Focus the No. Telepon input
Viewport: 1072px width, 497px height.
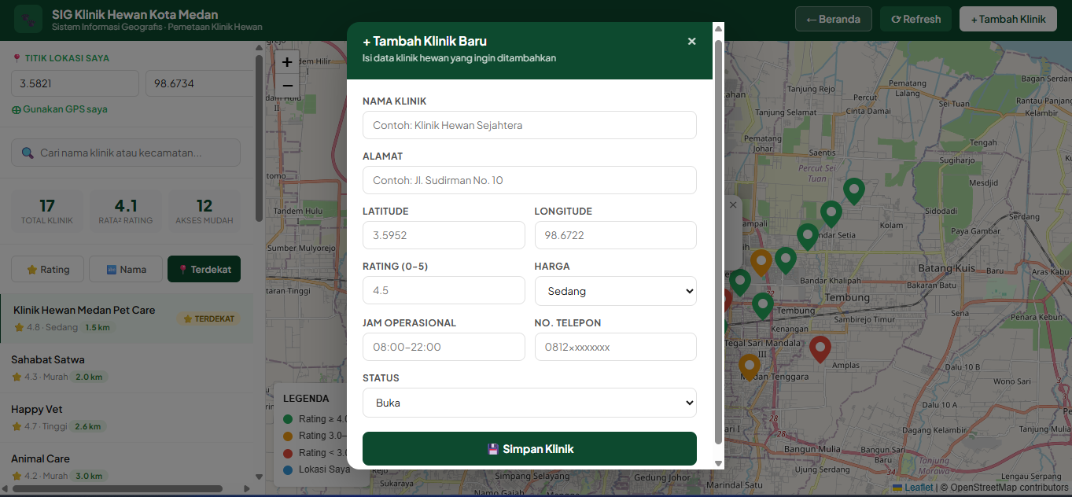point(616,347)
